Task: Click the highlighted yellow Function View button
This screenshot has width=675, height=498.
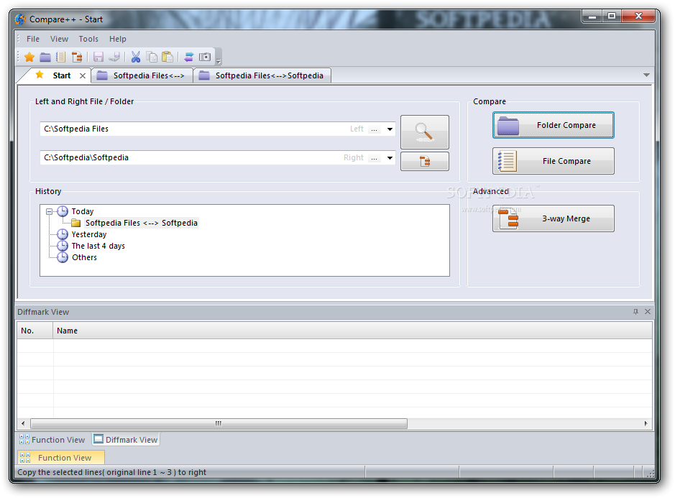Action: (x=60, y=458)
